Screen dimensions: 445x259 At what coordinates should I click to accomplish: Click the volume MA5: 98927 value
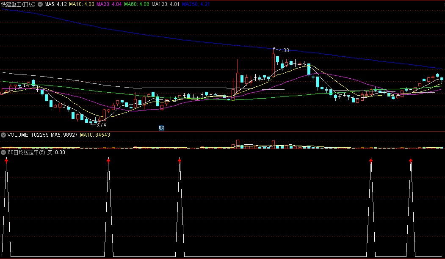(64, 135)
